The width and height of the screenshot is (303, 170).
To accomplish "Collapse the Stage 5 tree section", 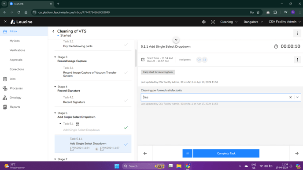I will pos(55,113).
